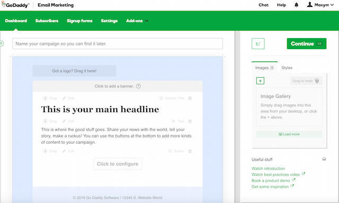The width and height of the screenshot is (339, 203).
Task: Click the Email Marketing title
Action: pos(56,5)
